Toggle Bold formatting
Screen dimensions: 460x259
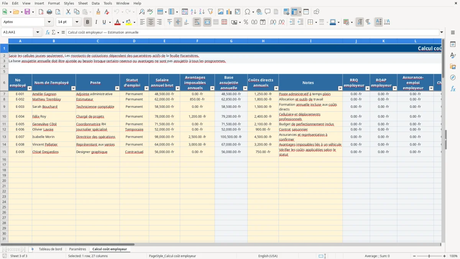[88, 22]
